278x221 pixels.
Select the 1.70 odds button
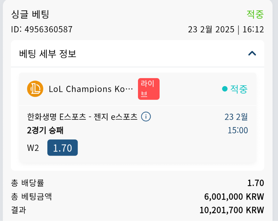point(62,148)
